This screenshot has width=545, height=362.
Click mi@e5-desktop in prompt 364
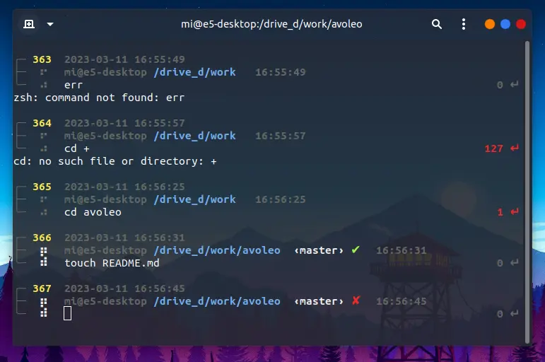click(105, 136)
